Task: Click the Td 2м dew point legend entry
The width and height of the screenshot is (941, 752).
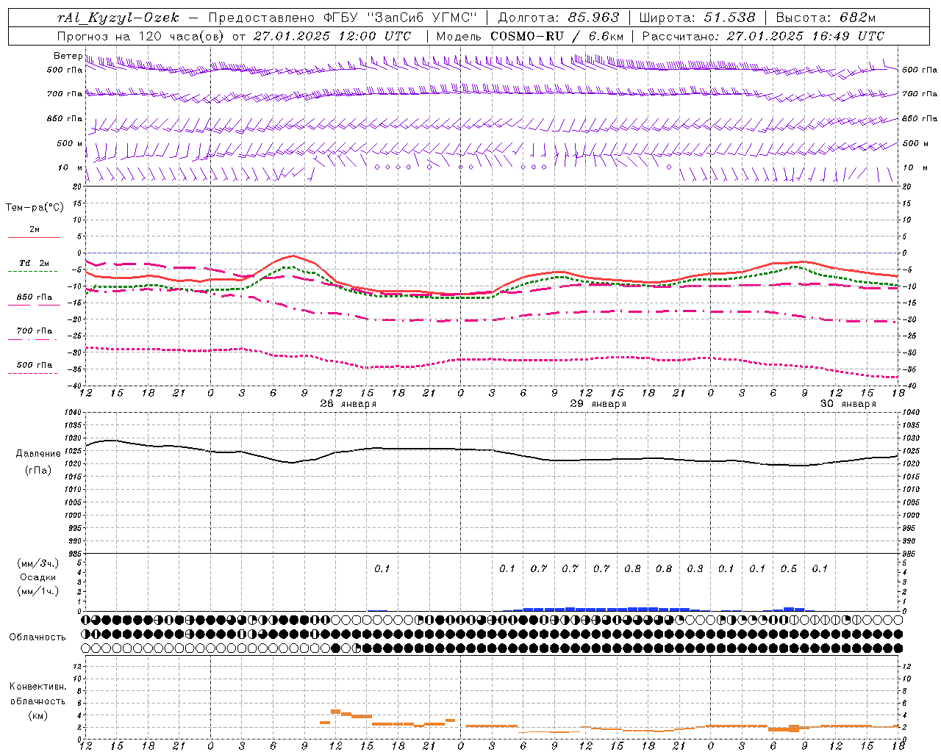Action: [x=34, y=263]
